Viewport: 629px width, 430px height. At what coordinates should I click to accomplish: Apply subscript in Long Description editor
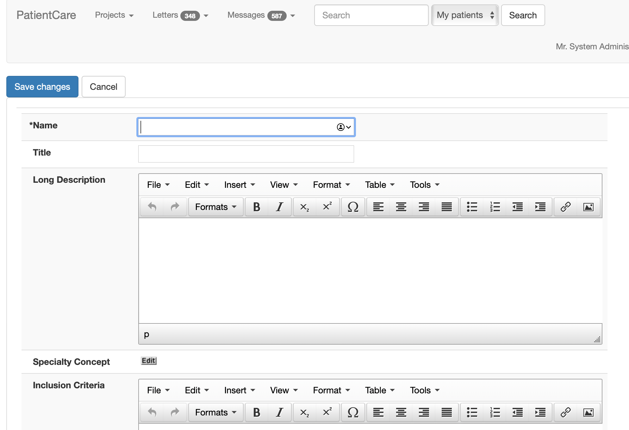pyautogui.click(x=304, y=207)
